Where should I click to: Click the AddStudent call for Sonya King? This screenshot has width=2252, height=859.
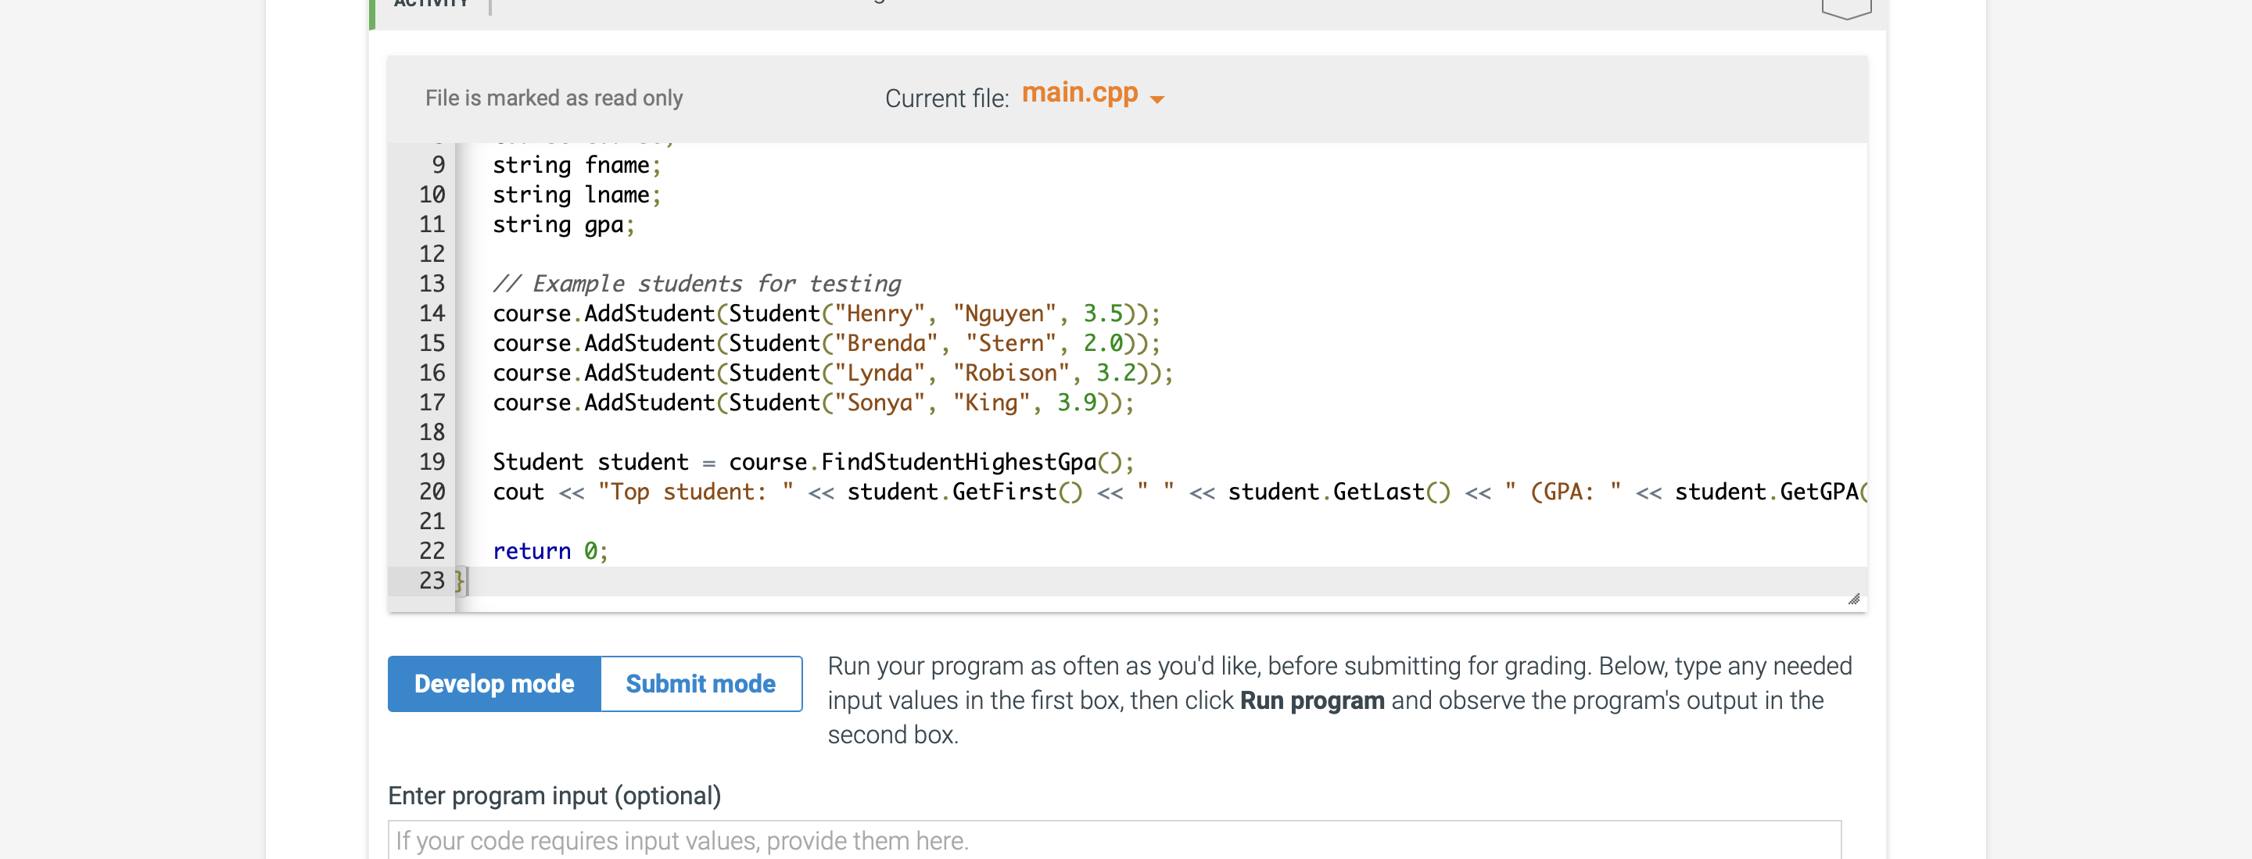click(x=812, y=403)
